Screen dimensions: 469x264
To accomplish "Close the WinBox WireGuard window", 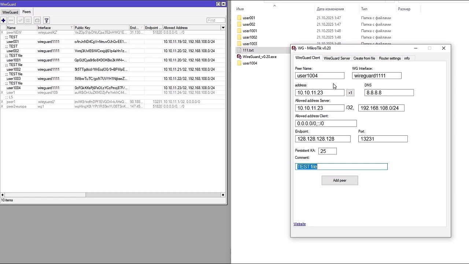I will point(224,4).
